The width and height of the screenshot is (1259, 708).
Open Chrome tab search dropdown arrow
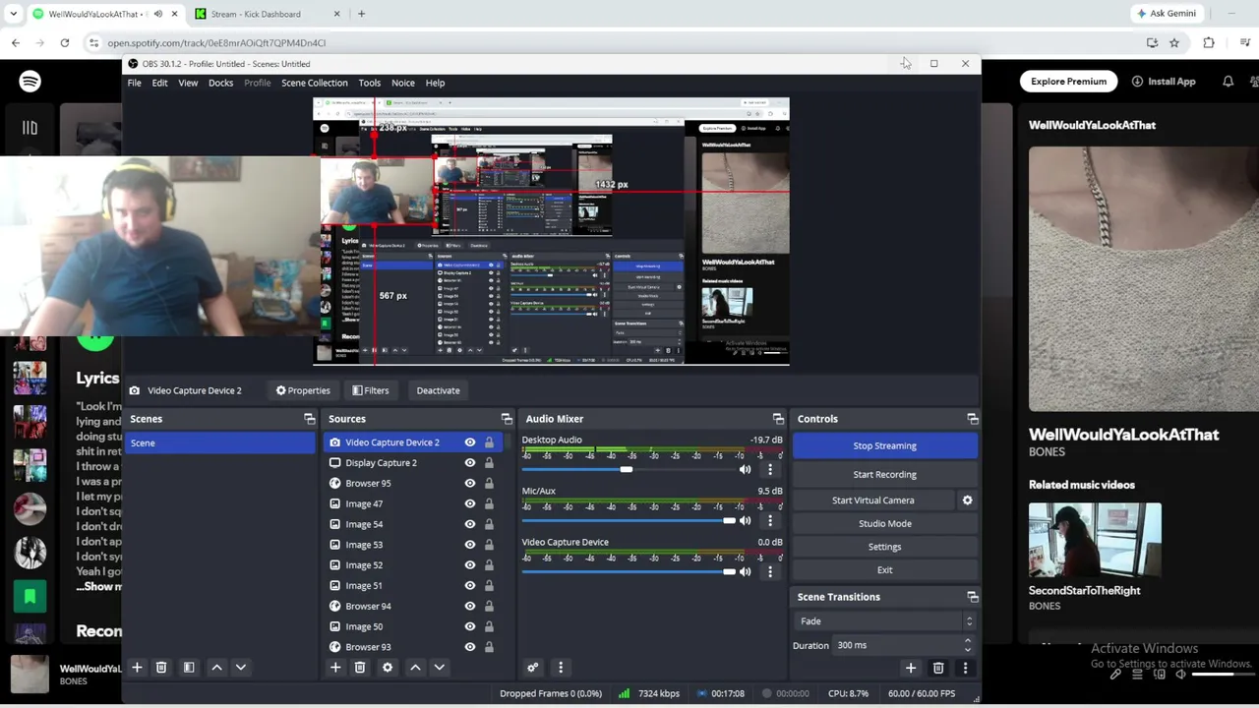[x=14, y=14]
